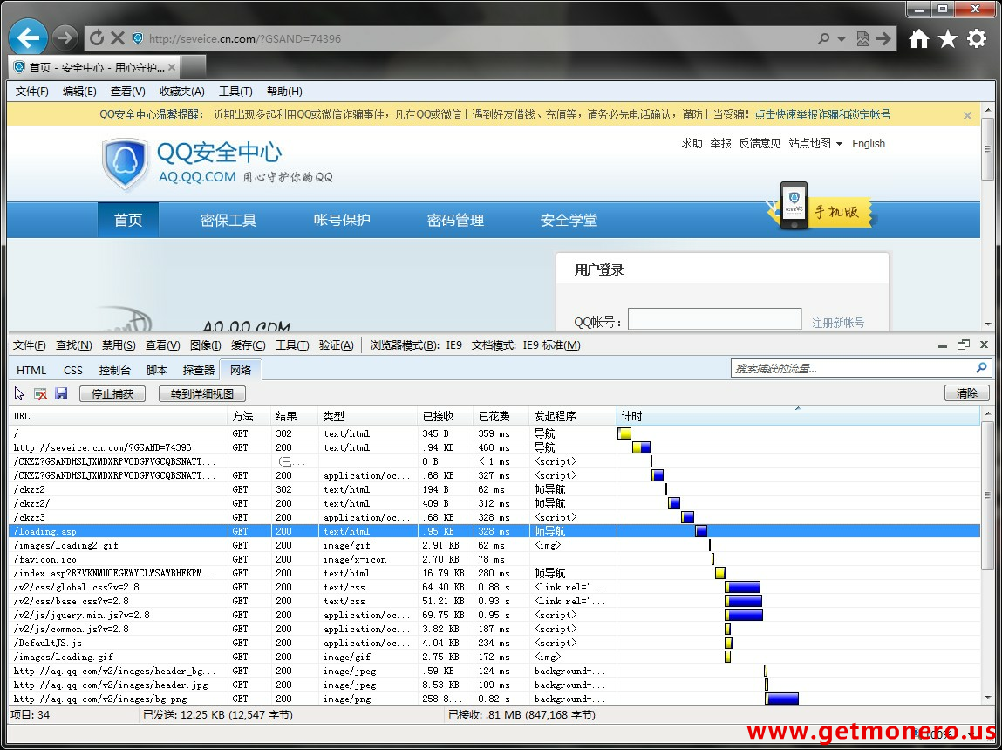Click the compatibility view broken page icon
The image size is (1002, 750).
[x=862, y=39]
